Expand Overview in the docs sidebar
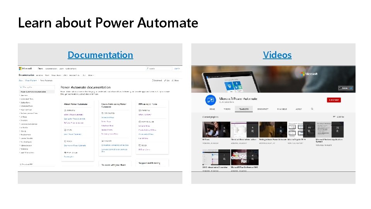 coord(24,96)
